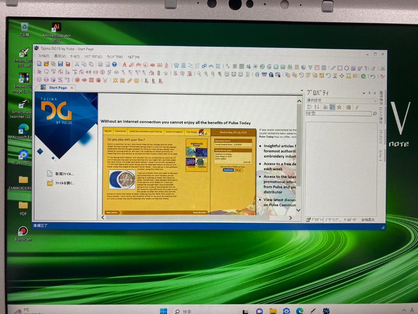Switch to the デザインプ bottom tab

click(x=333, y=220)
